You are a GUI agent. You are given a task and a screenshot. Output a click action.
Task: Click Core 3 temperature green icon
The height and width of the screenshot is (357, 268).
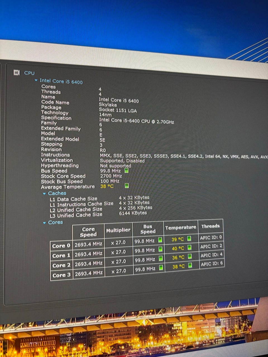coord(190,265)
